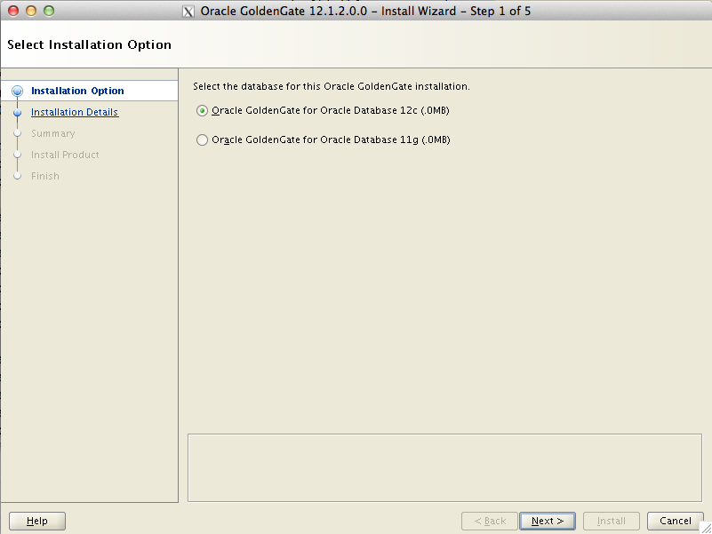Viewport: 712px width, 534px height.
Task: Click the window resize grip corner
Action: (705, 527)
